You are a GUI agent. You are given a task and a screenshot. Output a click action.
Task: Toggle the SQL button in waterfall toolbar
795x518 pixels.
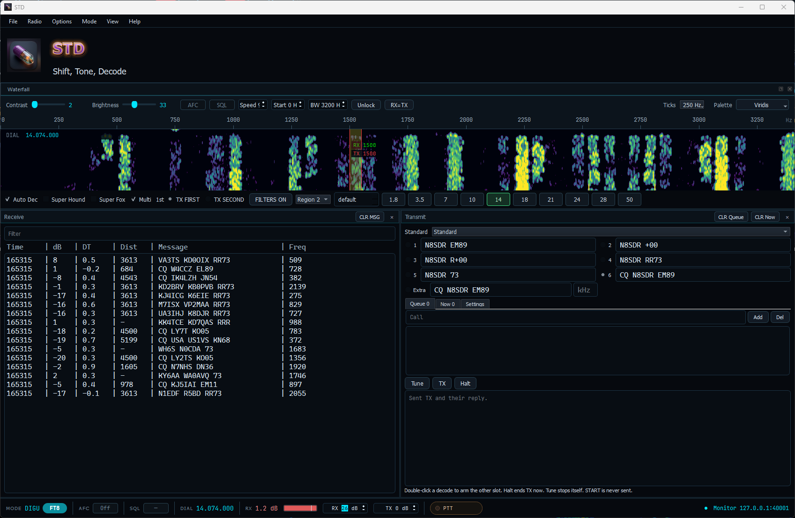coord(222,105)
